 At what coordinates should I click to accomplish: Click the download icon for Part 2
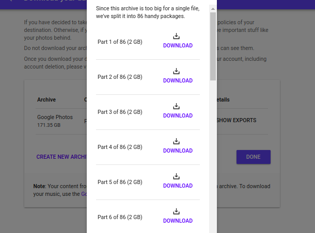point(176,71)
